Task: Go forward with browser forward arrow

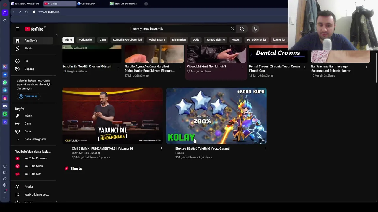Action: [x=20, y=12]
